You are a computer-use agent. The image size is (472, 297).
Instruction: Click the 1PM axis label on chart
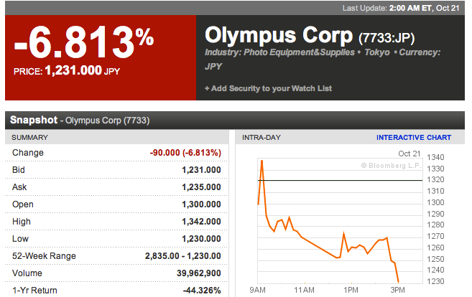pyautogui.click(x=351, y=290)
